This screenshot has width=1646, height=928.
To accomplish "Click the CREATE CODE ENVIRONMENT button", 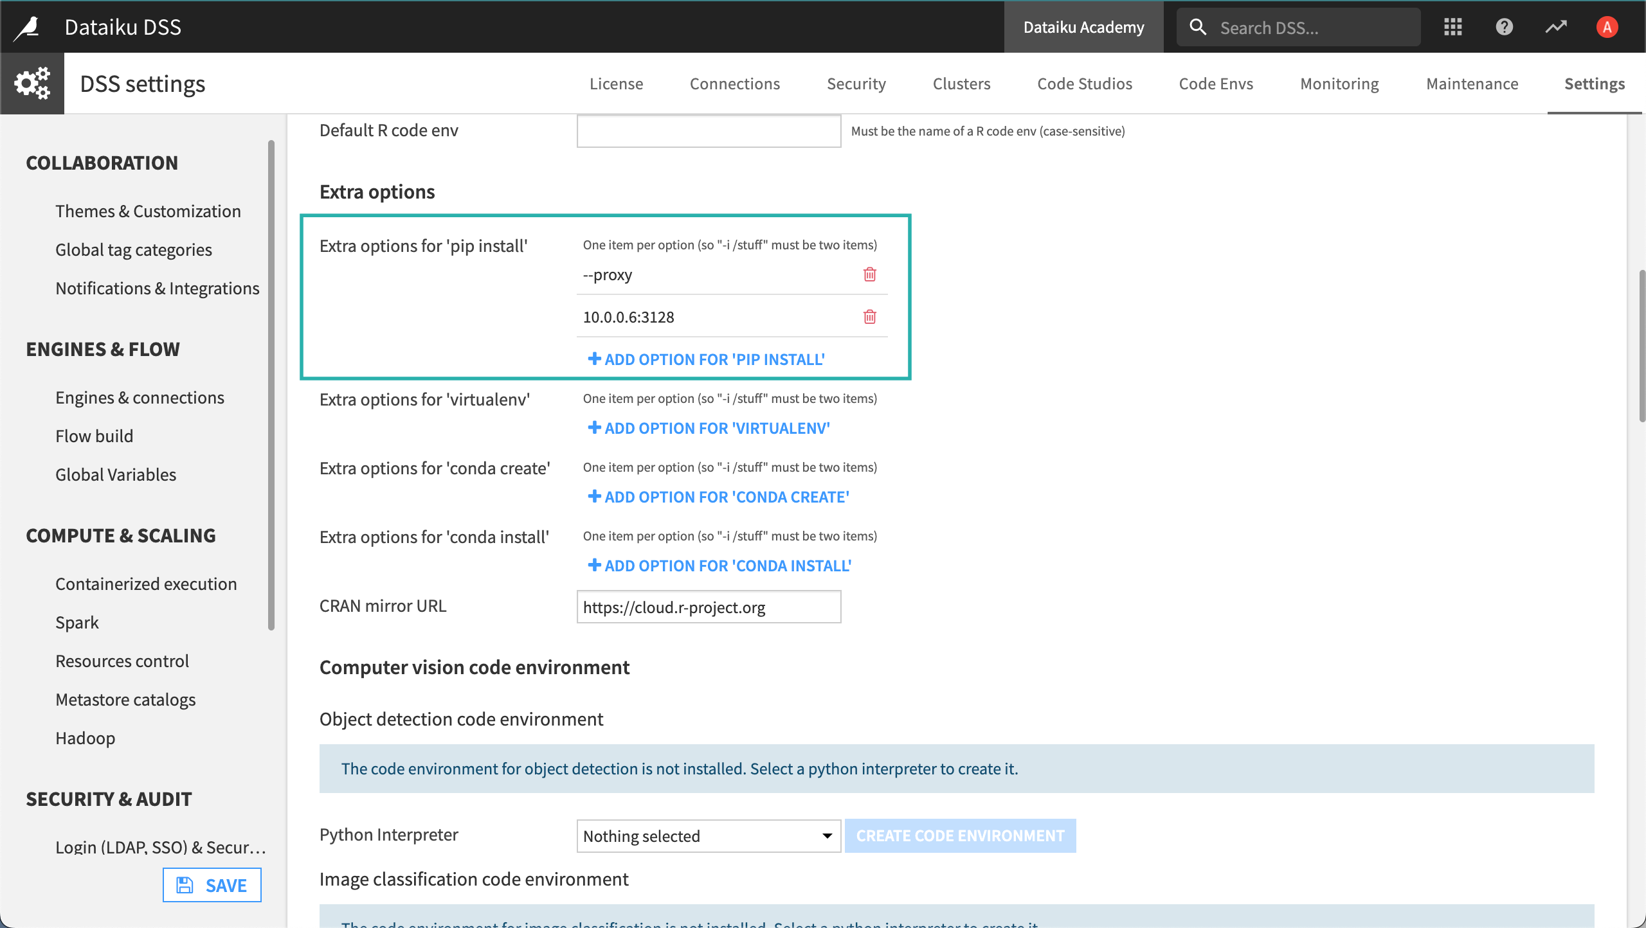I will (959, 835).
